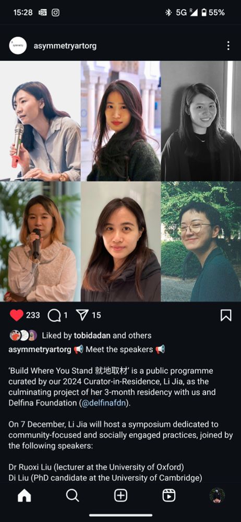
Task: Open the Reels tab icon
Action: [169, 496]
